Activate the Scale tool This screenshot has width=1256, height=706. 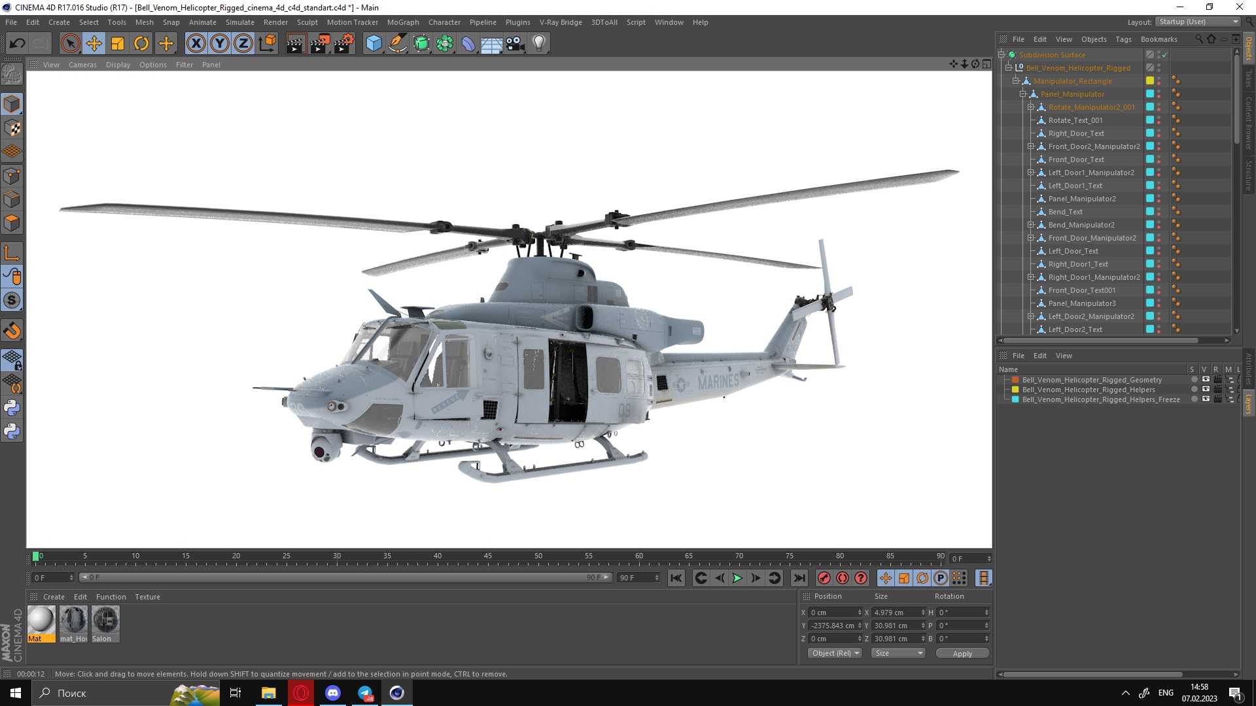118,44
